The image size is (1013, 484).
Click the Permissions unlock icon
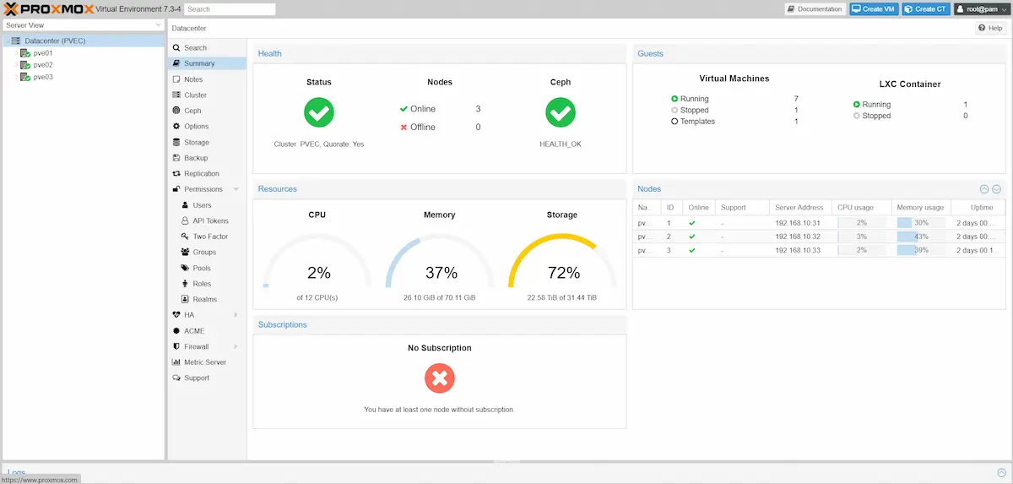pos(176,189)
